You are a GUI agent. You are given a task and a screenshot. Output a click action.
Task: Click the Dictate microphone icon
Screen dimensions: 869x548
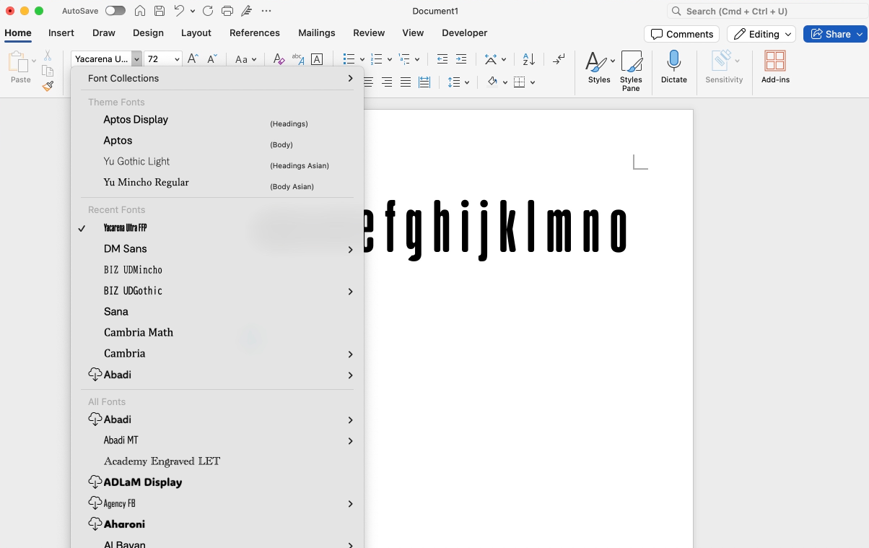click(673, 61)
